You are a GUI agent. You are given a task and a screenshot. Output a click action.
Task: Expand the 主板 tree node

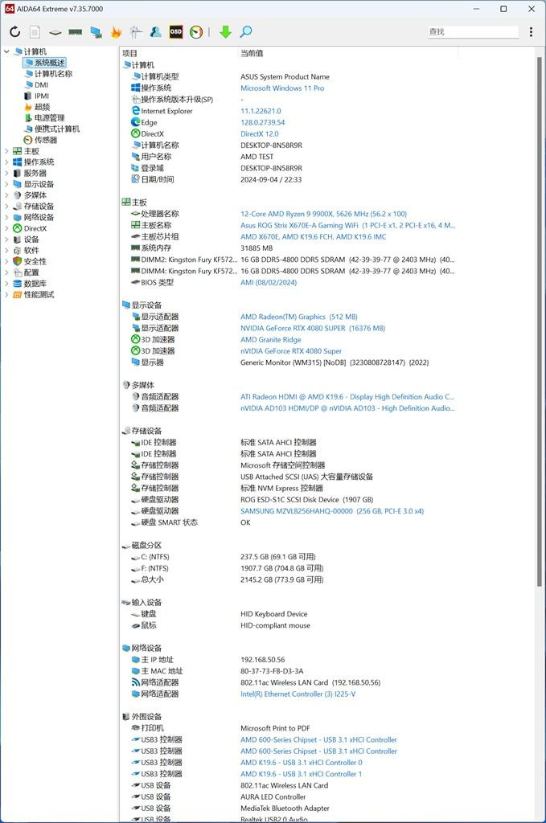click(6, 151)
